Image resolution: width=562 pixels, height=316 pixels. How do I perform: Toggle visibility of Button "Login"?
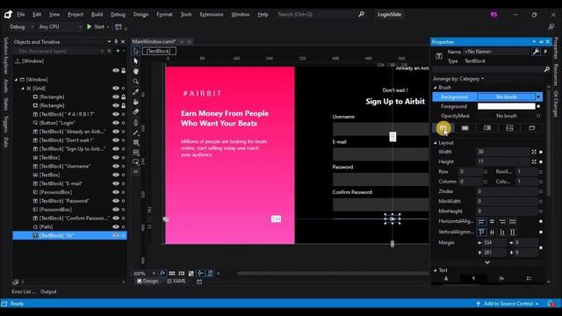[115, 123]
